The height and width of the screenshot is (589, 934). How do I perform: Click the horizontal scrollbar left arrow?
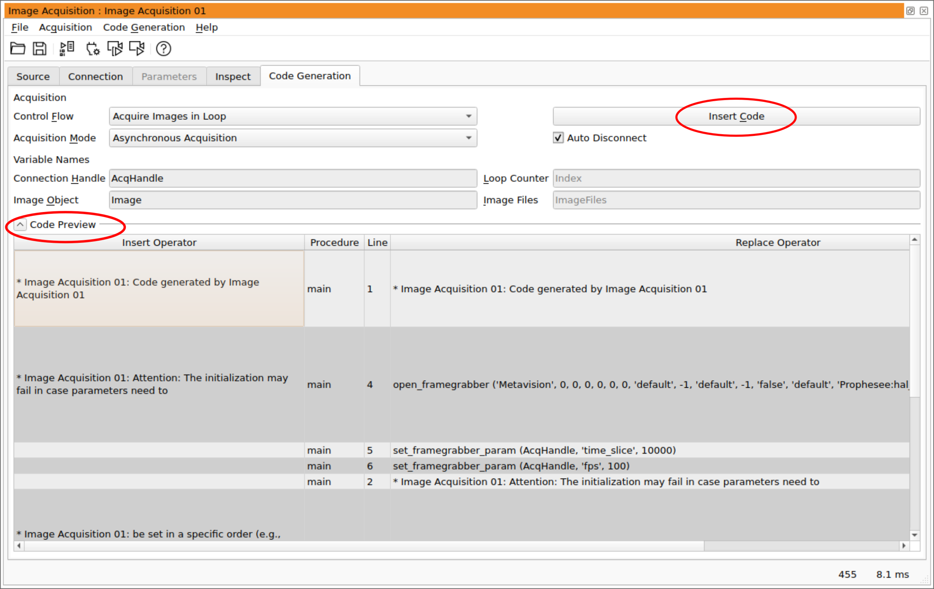coord(19,546)
